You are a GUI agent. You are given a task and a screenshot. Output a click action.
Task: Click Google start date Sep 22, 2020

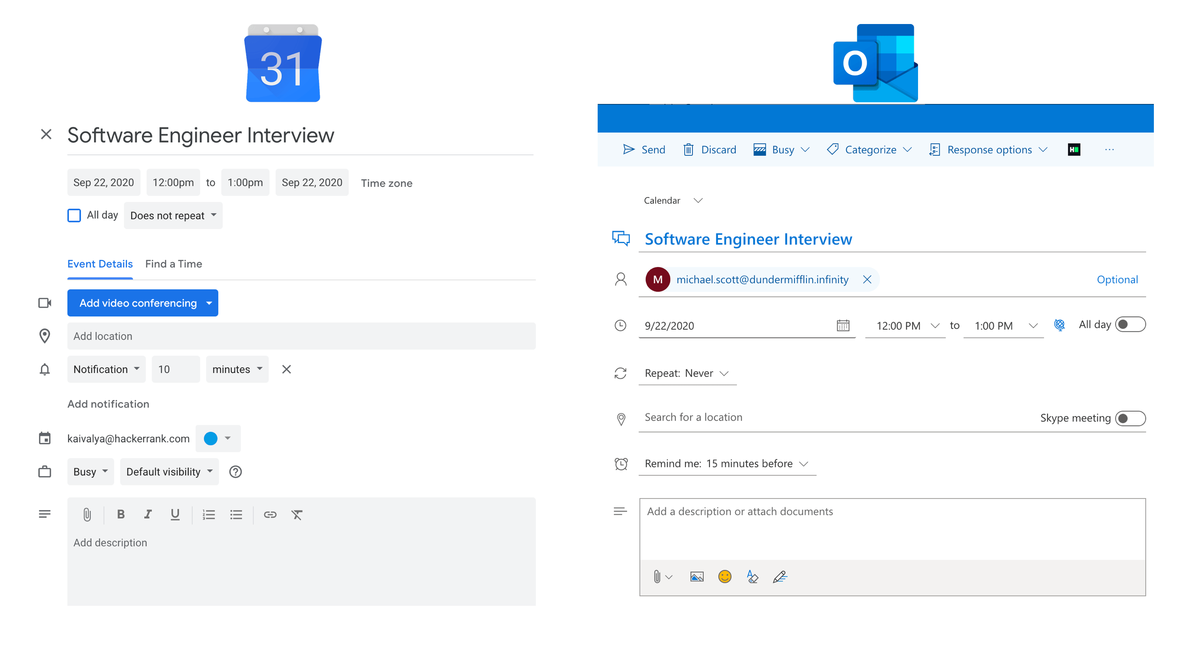(x=104, y=182)
